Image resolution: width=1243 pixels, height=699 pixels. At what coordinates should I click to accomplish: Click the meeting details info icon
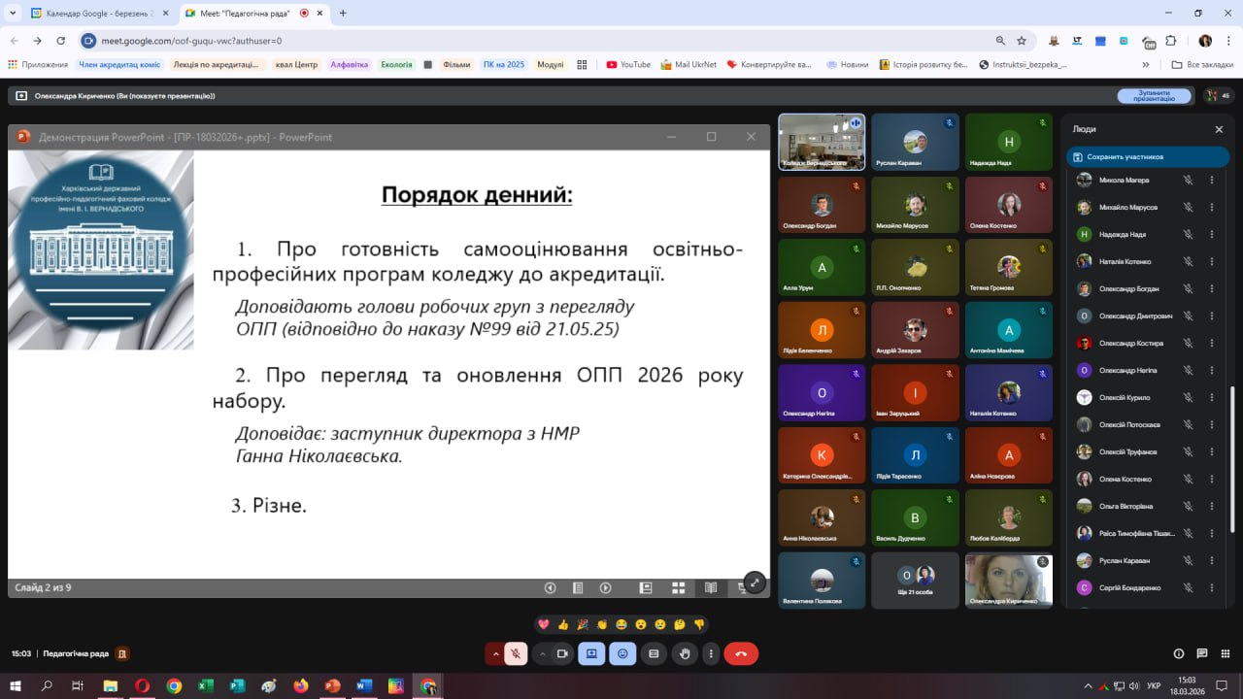1179,654
